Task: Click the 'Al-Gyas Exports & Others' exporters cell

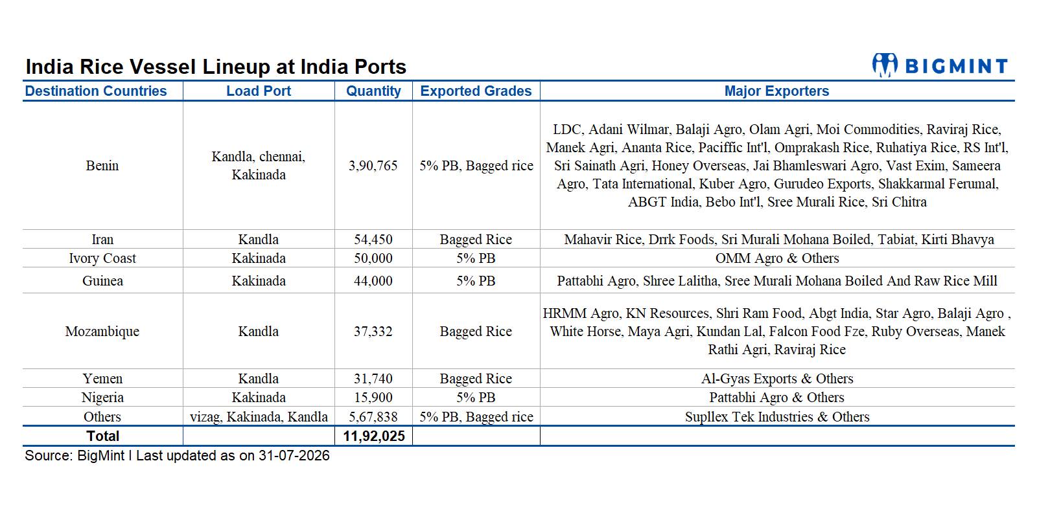Action: 777,379
